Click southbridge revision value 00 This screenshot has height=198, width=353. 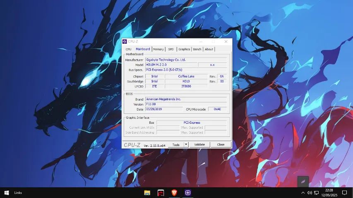tap(222, 81)
